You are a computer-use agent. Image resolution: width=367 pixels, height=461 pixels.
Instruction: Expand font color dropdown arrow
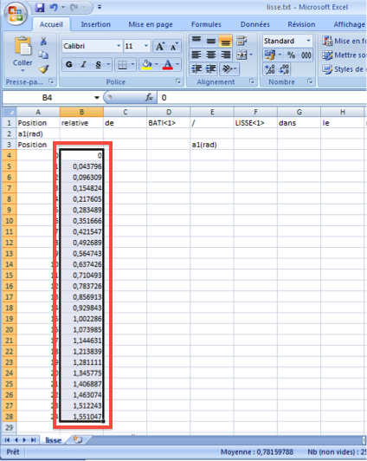click(177, 64)
